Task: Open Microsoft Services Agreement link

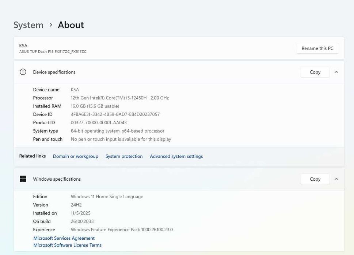Action: pyautogui.click(x=64, y=238)
